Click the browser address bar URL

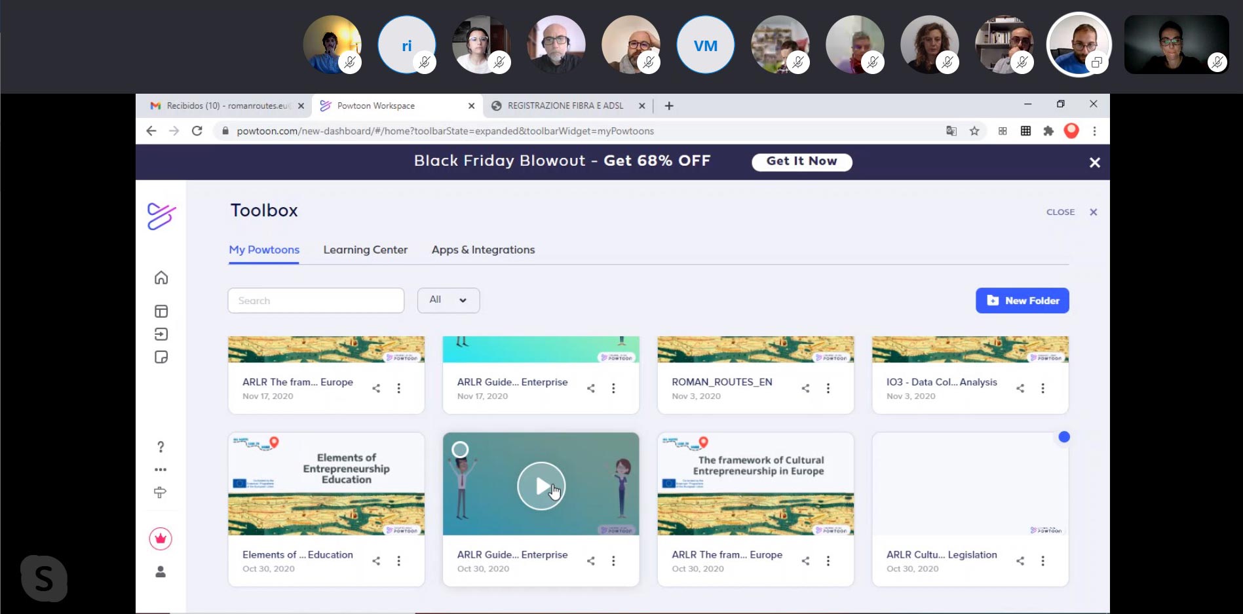(446, 131)
